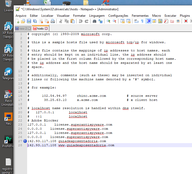Image resolution: width=192 pixels, height=174 pixels.
Task: Click line number 22 in margin
Action: click(x=20, y=120)
